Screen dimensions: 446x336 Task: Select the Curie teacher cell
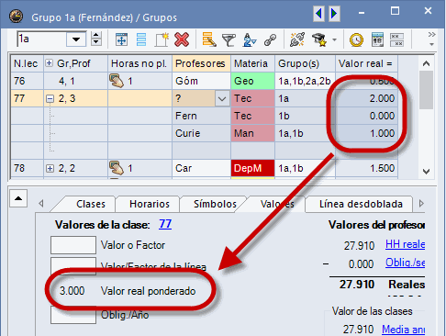201,133
